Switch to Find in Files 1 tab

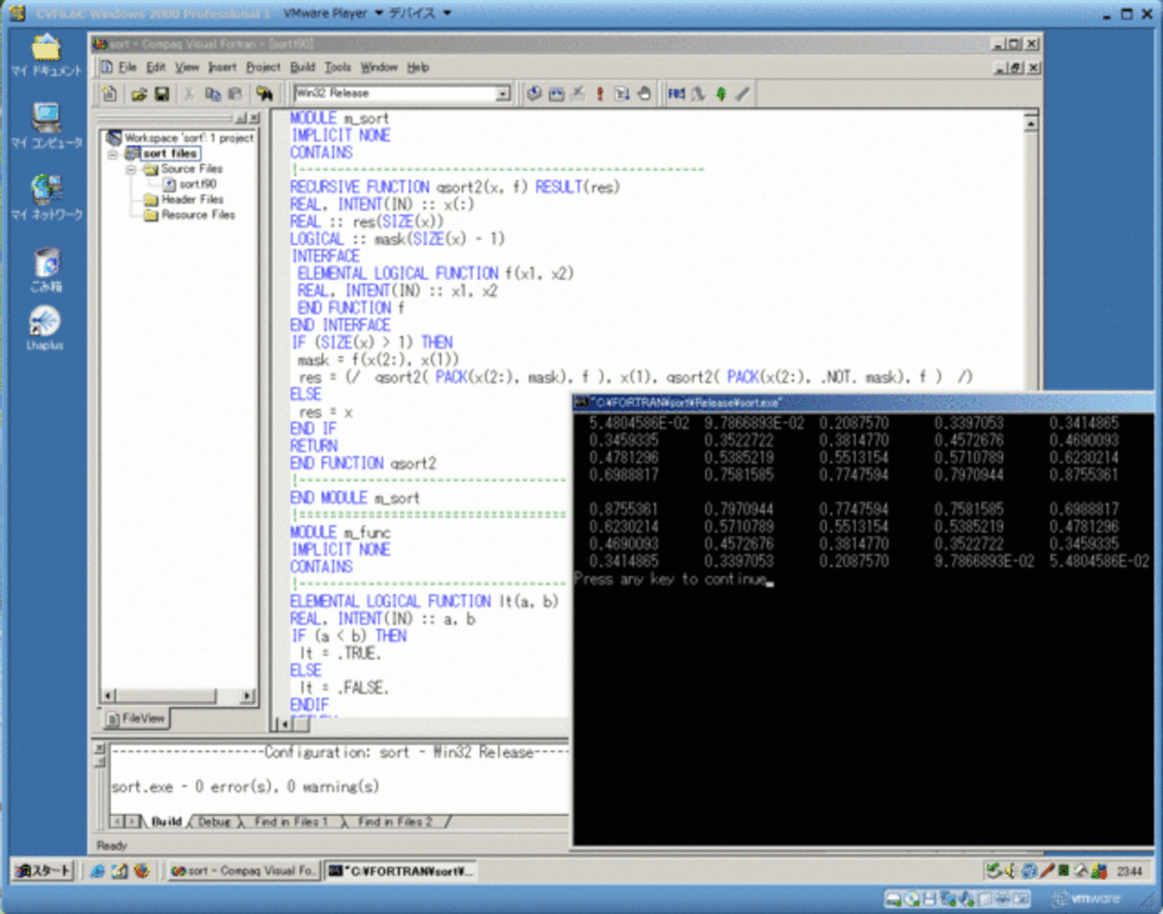291,822
